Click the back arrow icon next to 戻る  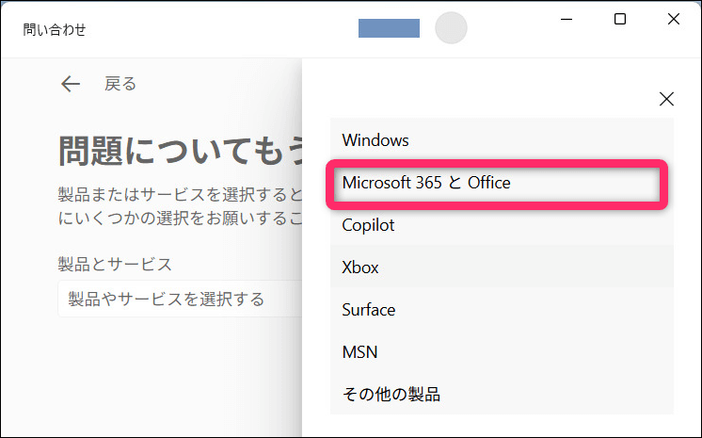point(71,84)
